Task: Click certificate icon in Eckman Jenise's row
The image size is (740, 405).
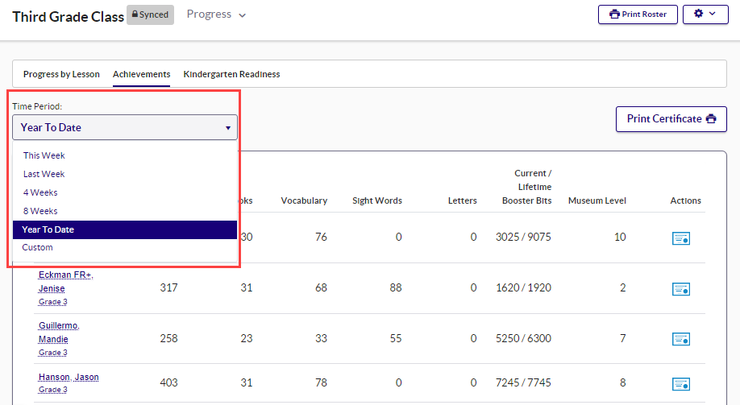Action: [x=680, y=288]
